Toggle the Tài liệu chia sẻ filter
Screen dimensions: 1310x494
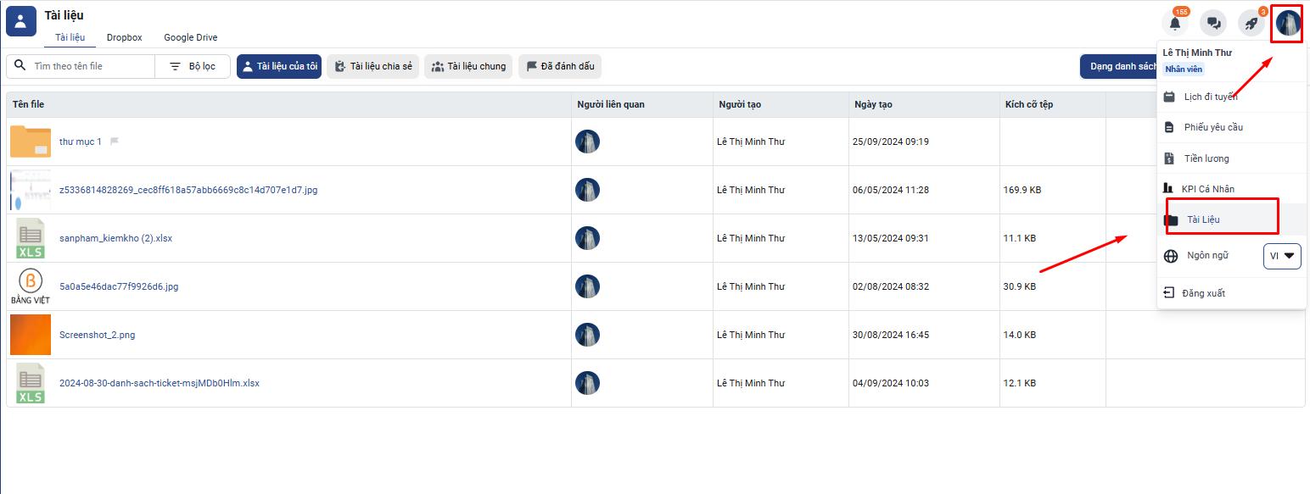pos(372,66)
